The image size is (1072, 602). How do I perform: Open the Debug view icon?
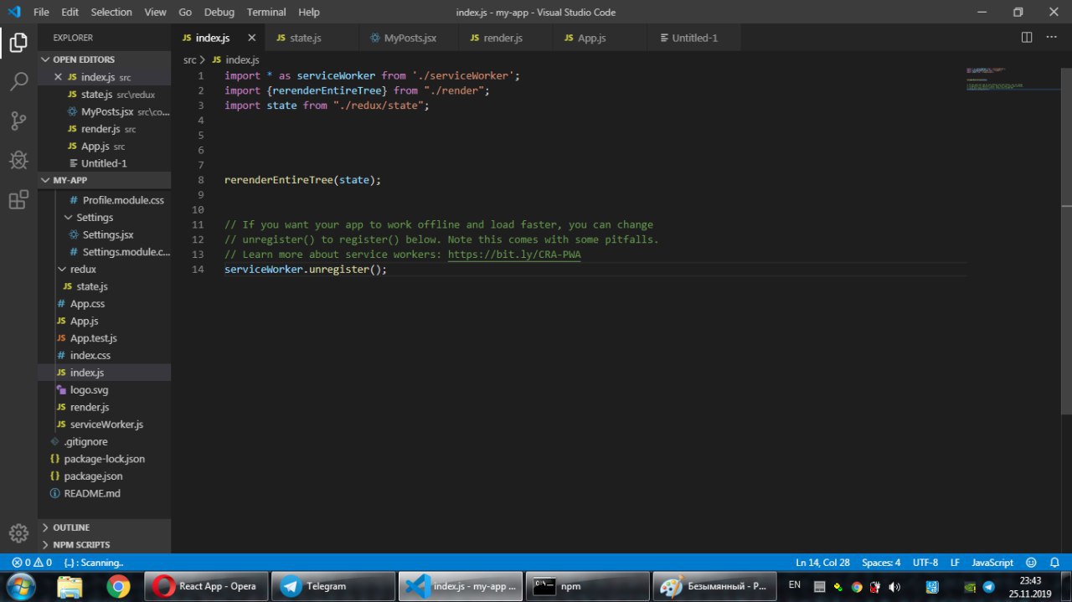(18, 160)
